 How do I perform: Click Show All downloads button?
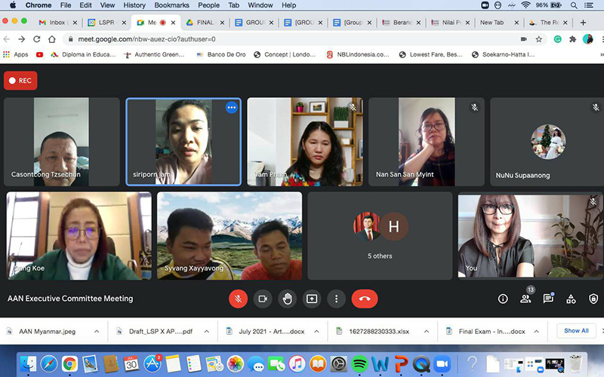coord(576,331)
